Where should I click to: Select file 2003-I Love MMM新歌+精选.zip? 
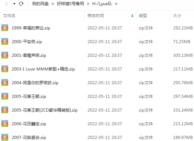(x=43, y=69)
